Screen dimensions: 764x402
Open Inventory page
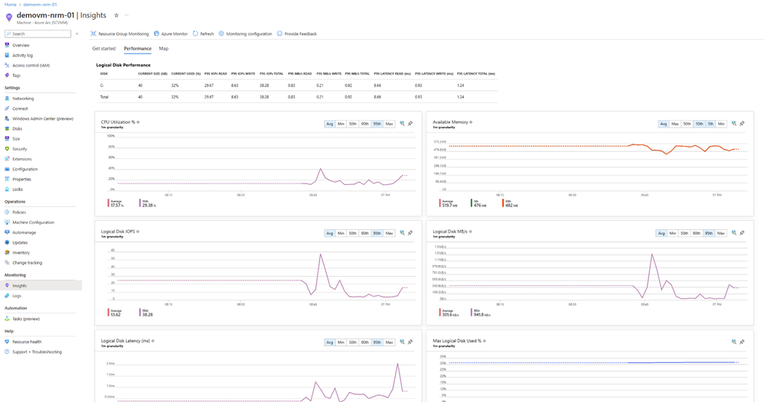21,253
